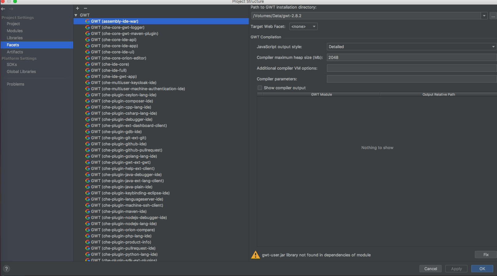497x276 pixels.
Task: Open the Target Web Facet dropdown
Action: tap(303, 26)
